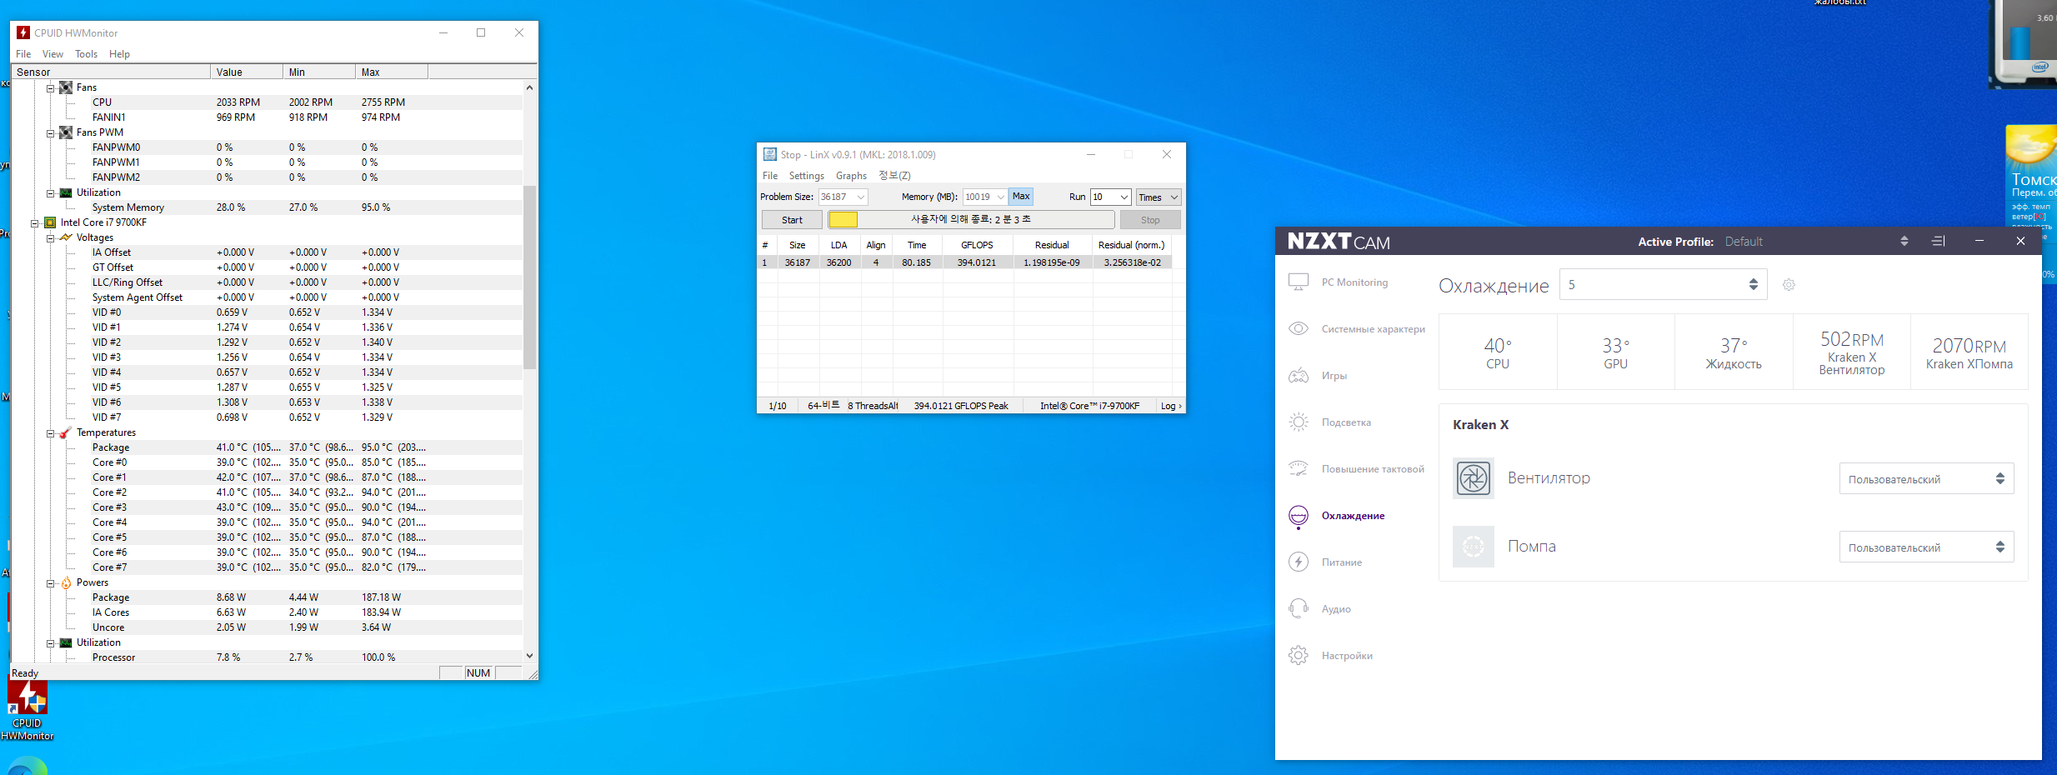Collapse the Fans tree node
The width and height of the screenshot is (2057, 775).
[x=50, y=87]
